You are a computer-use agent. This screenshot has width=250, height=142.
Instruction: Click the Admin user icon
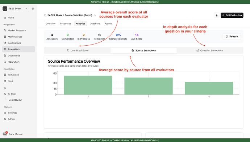tap(5, 119)
